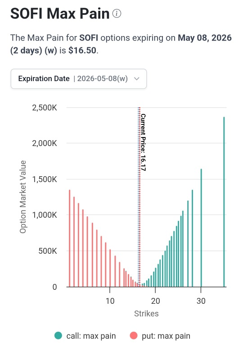Click the Strikes axis title

(x=146, y=313)
